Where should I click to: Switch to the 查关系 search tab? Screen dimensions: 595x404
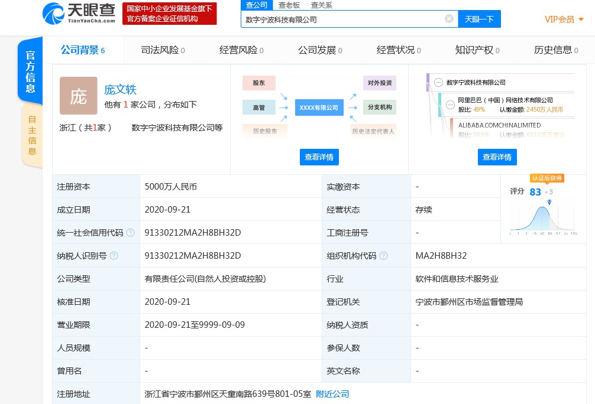tap(321, 5)
